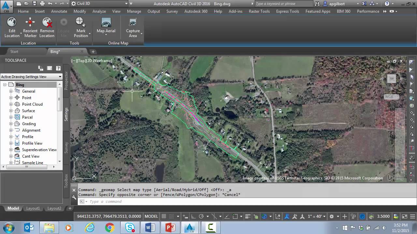Image resolution: width=417 pixels, height=234 pixels.
Task: Click the ViewCube TOP face
Action: 392,78
